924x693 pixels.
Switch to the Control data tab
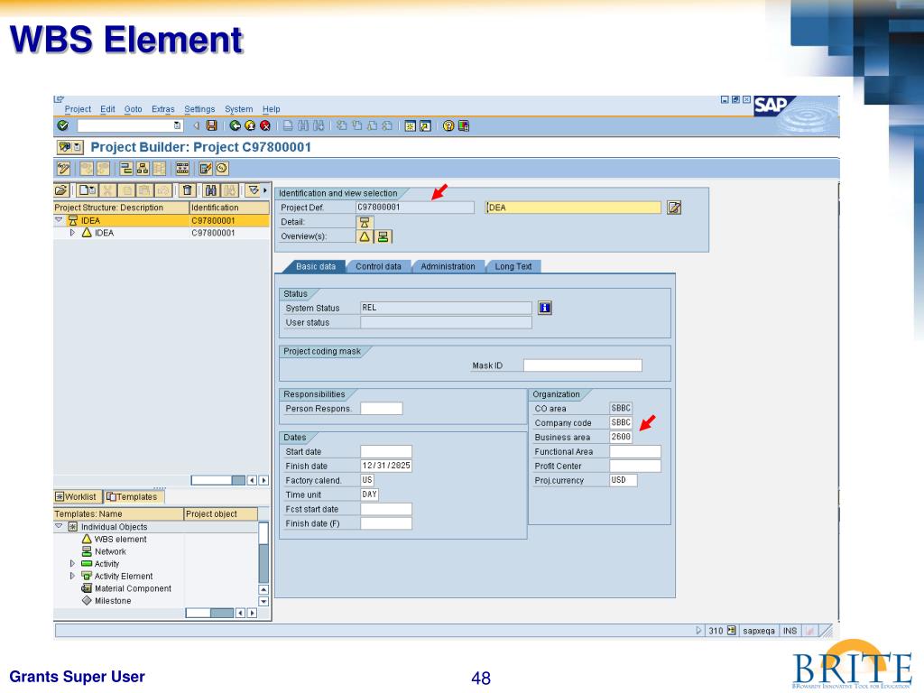click(378, 266)
